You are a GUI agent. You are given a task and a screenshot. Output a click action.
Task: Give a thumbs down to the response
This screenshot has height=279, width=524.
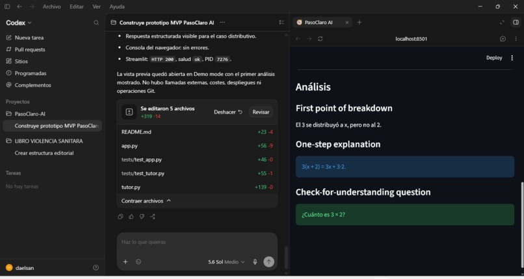click(142, 217)
